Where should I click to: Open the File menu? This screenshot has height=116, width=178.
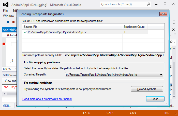(5, 11)
